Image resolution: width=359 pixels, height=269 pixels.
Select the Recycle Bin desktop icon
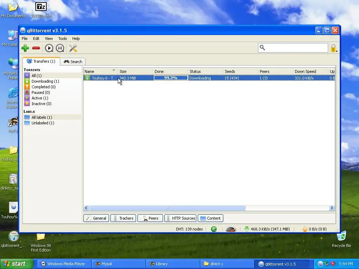(341, 240)
